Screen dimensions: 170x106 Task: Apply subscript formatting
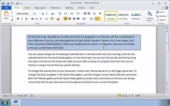pos(37,19)
